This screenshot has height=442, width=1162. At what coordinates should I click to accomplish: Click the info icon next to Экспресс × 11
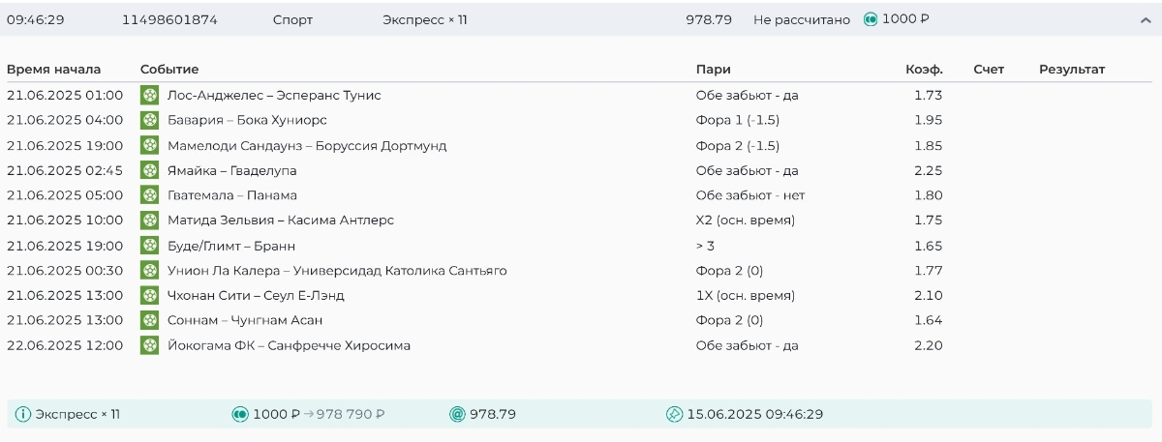[23, 415]
